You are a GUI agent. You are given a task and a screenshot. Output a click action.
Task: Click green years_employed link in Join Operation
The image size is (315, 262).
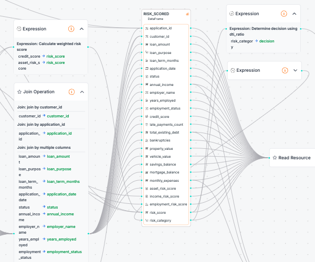coord(61,239)
